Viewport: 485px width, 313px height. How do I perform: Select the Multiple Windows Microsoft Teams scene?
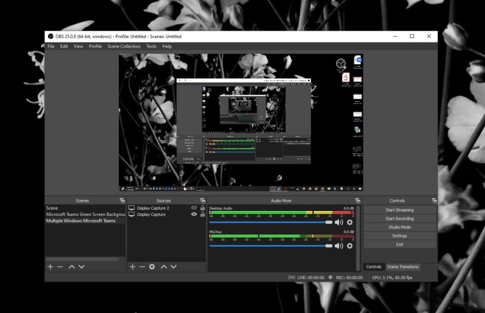(84, 221)
